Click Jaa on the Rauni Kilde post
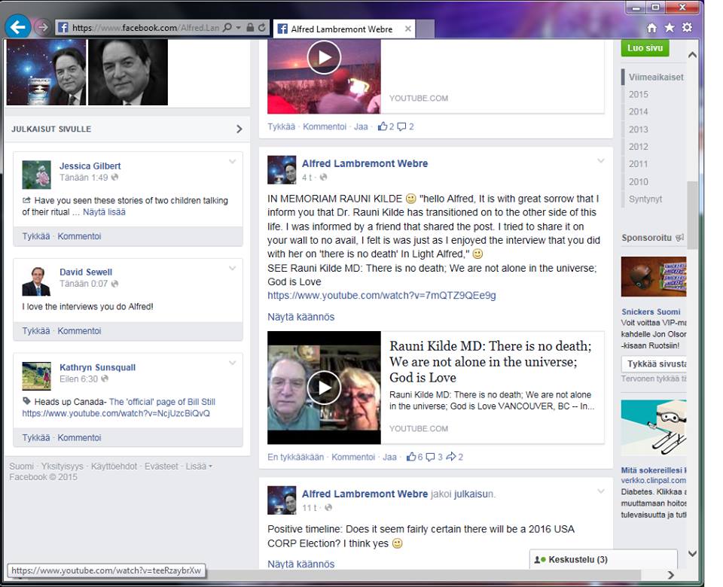723x587 pixels. (x=389, y=457)
